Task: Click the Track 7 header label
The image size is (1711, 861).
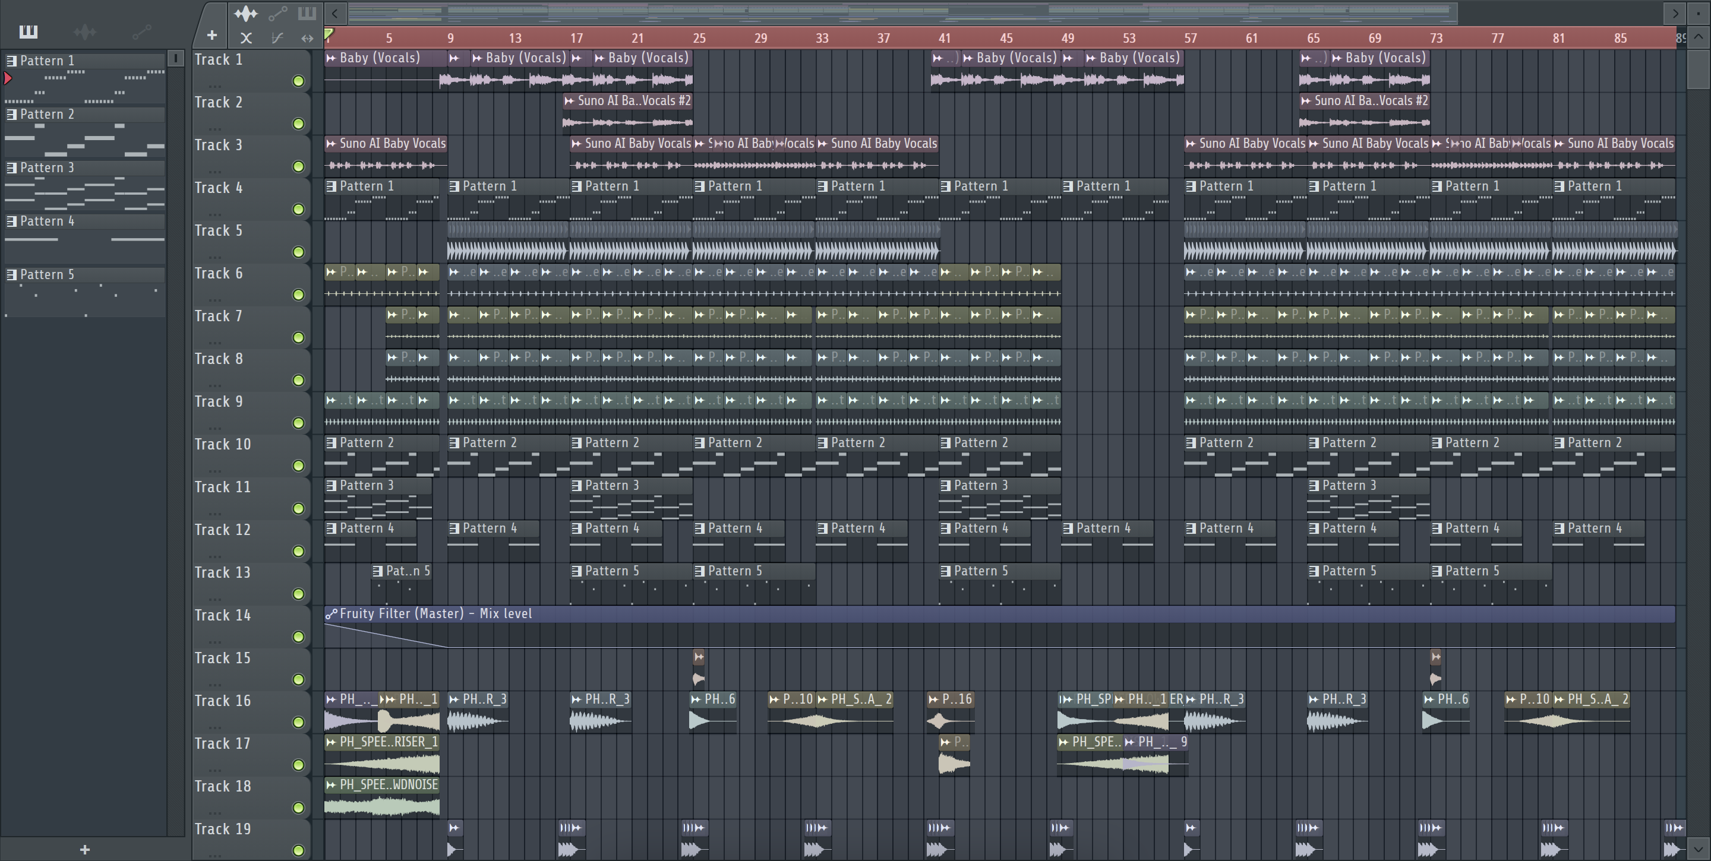Action: [x=219, y=316]
